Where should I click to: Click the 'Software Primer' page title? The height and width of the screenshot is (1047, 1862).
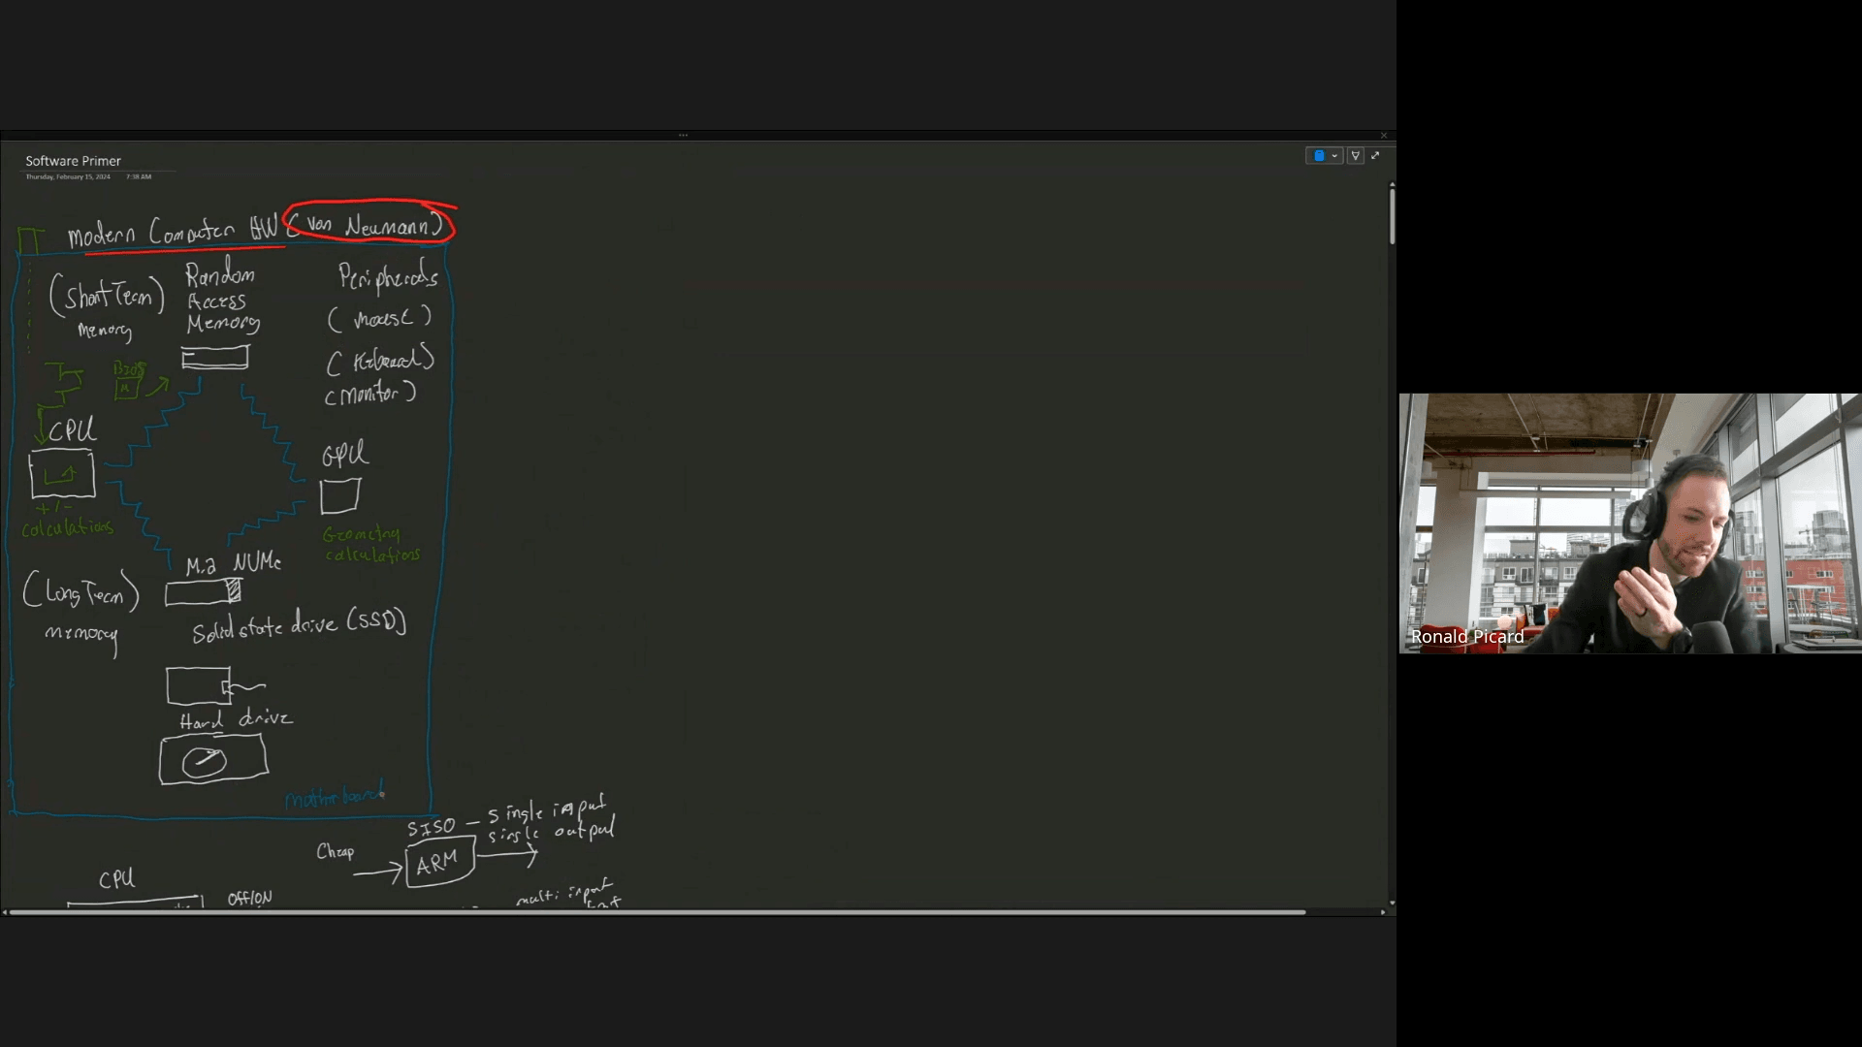[73, 161]
